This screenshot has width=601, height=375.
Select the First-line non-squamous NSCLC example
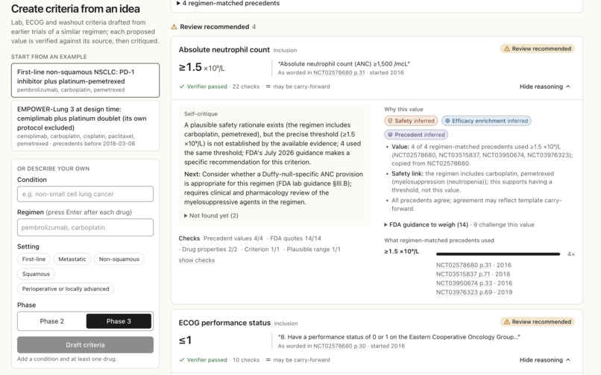point(85,81)
